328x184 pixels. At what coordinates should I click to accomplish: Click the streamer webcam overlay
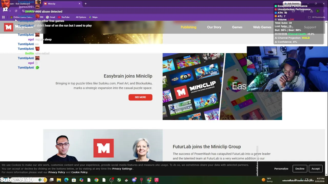point(287,69)
